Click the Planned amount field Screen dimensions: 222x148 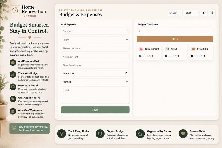[95, 48]
